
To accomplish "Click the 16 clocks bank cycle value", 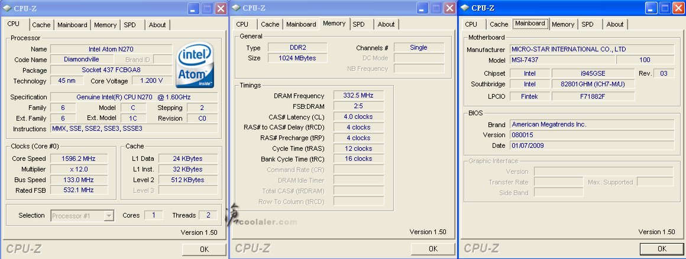I will tap(358, 159).
